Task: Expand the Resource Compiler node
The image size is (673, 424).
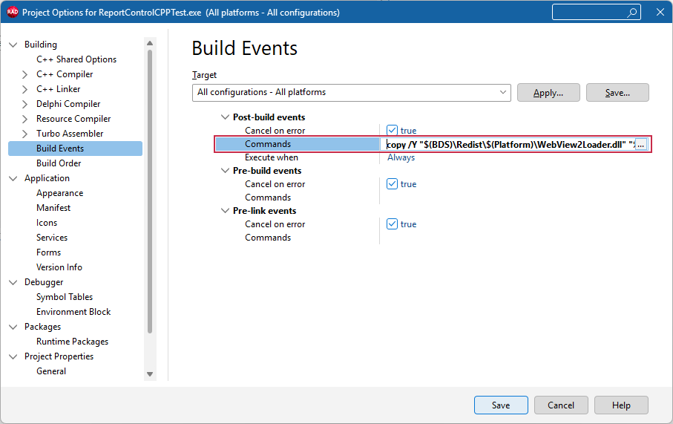Action: (x=25, y=119)
